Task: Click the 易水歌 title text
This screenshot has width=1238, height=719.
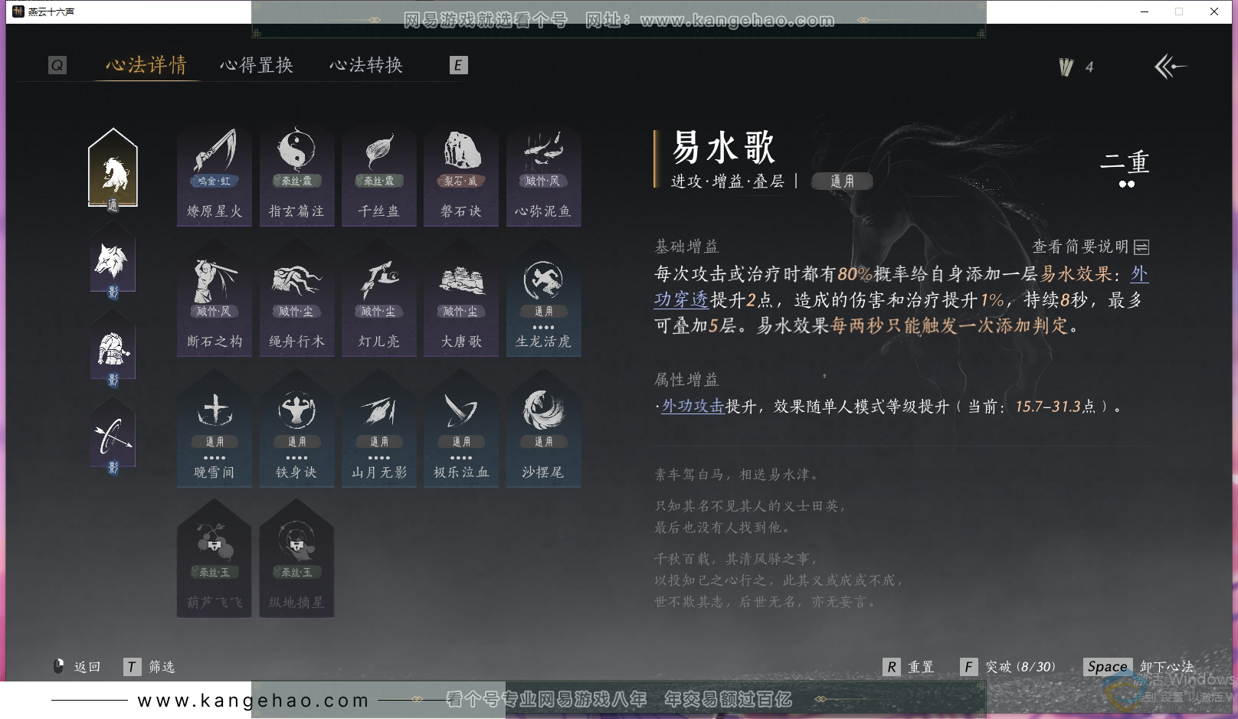Action: pyautogui.click(x=724, y=147)
